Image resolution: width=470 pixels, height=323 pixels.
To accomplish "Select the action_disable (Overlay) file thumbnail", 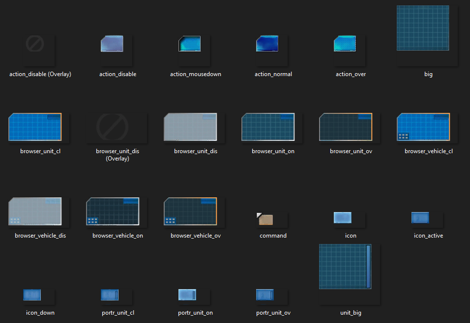I will (35, 44).
